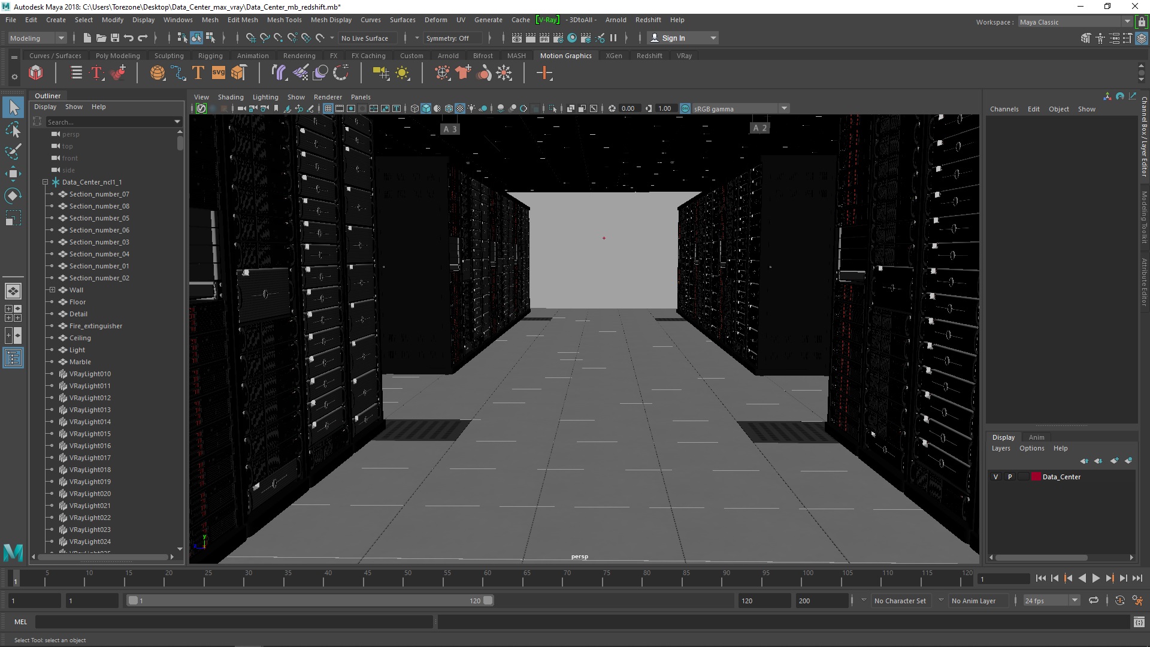
Task: Open the 24 fps frame rate dropdown
Action: 1075,600
